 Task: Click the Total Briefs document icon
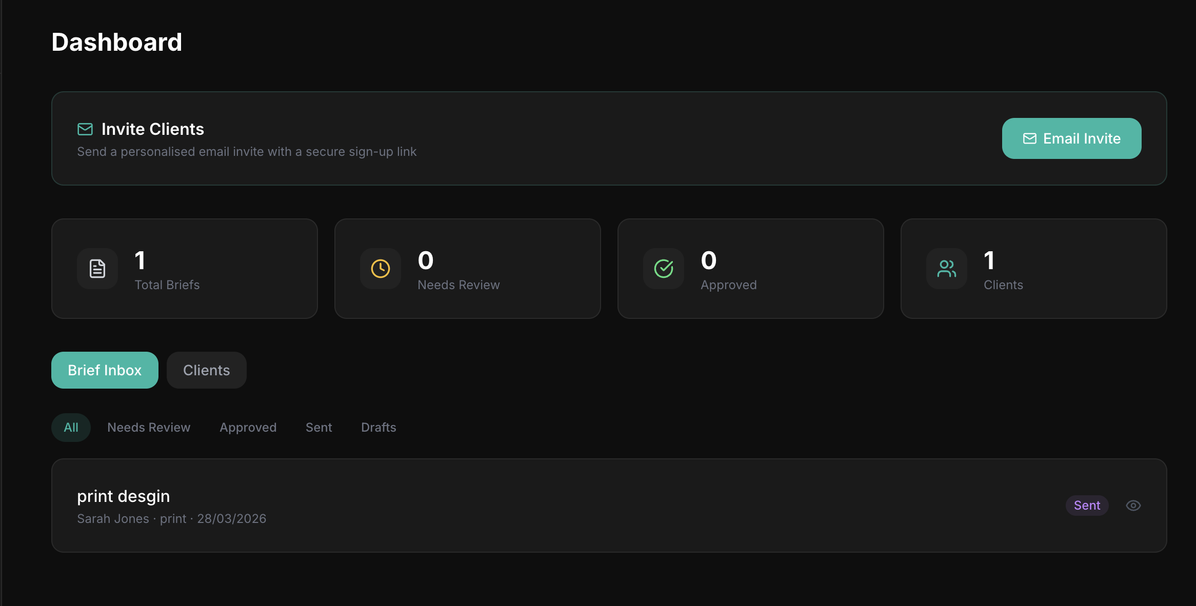point(97,269)
